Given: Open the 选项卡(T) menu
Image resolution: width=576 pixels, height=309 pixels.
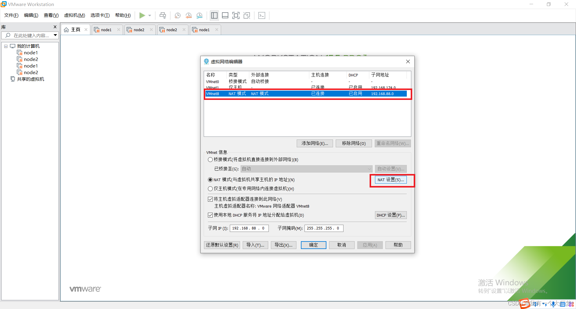Looking at the screenshot, I should 100,15.
